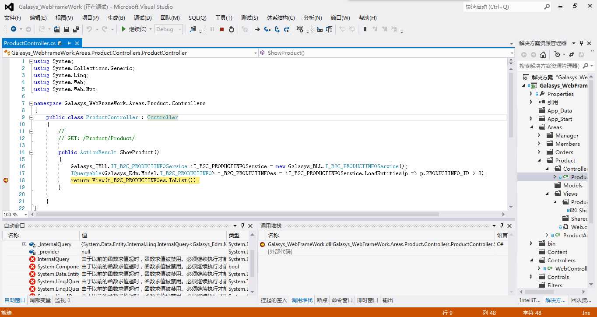The height and width of the screenshot is (317, 597).
Task: Open the Continue button dropdown arrow
Action: click(x=151, y=29)
